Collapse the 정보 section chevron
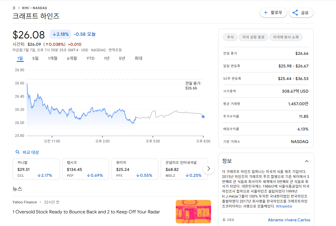Viewport: 336px width, 226px height. coord(307,161)
